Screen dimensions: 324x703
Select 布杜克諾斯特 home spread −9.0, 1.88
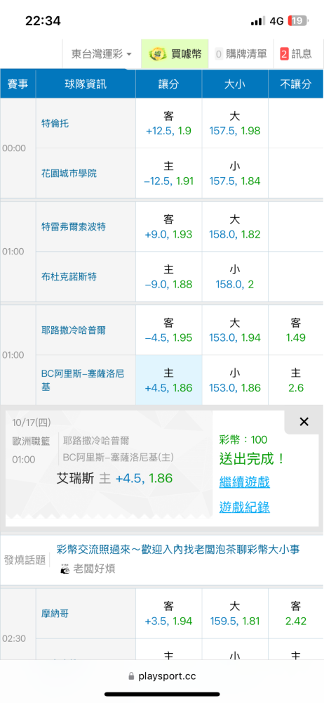point(169,276)
